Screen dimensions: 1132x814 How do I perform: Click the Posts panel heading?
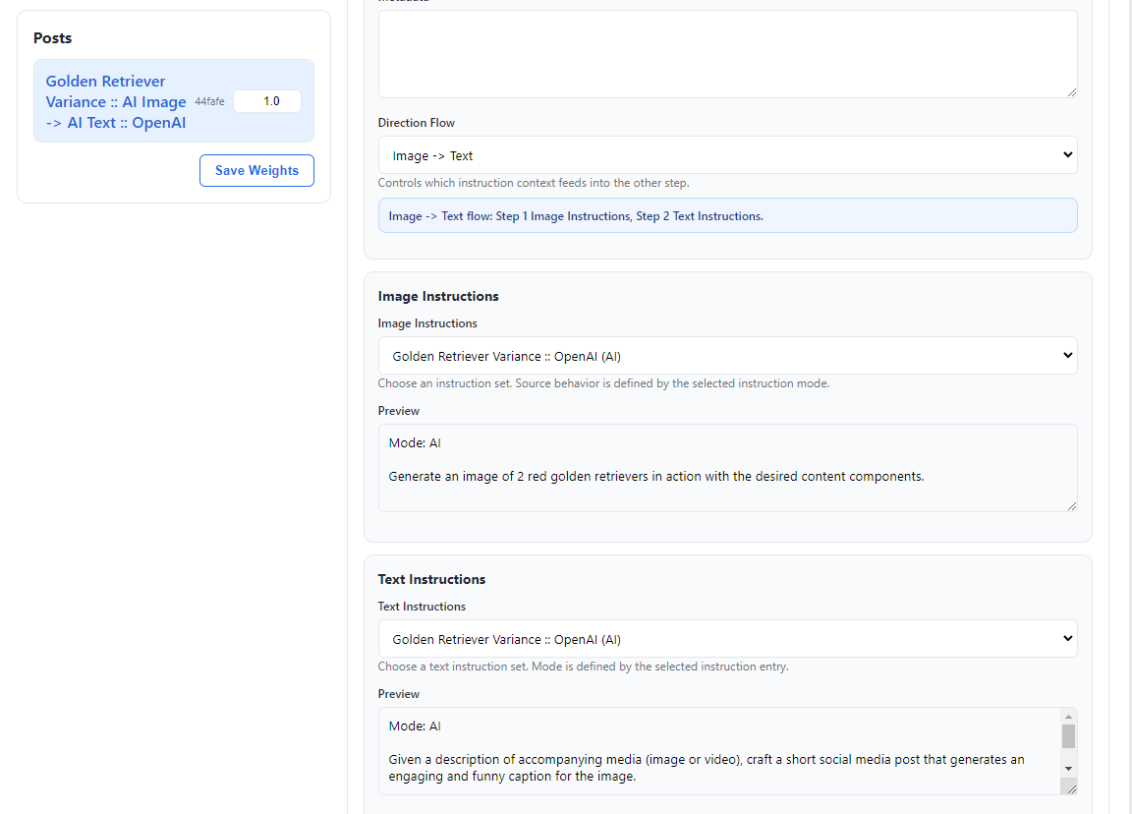pos(53,38)
